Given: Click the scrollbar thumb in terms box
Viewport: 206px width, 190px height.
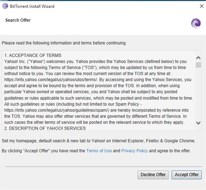Looking at the screenshot, I should point(198,65).
